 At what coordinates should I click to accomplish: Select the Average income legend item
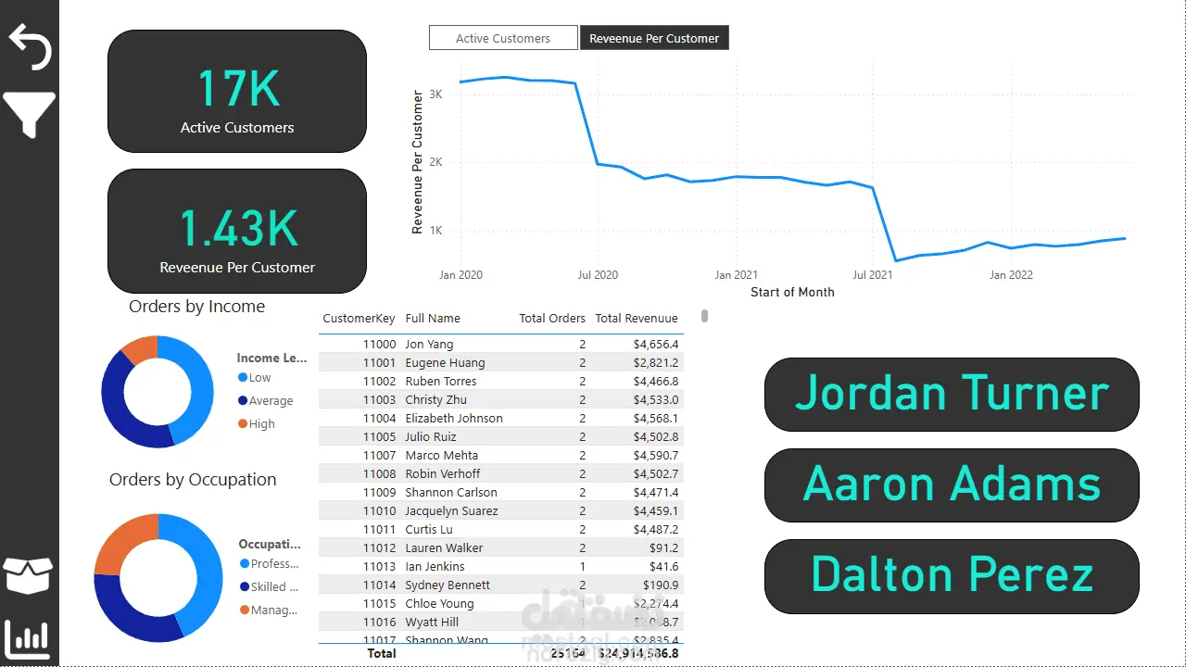[x=265, y=400]
